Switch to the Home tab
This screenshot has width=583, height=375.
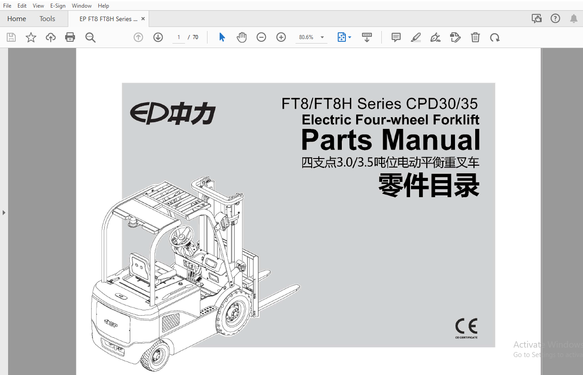click(x=17, y=19)
